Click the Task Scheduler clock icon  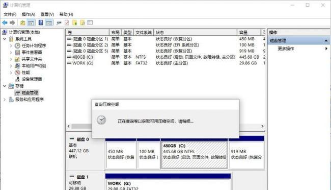(x=17, y=45)
